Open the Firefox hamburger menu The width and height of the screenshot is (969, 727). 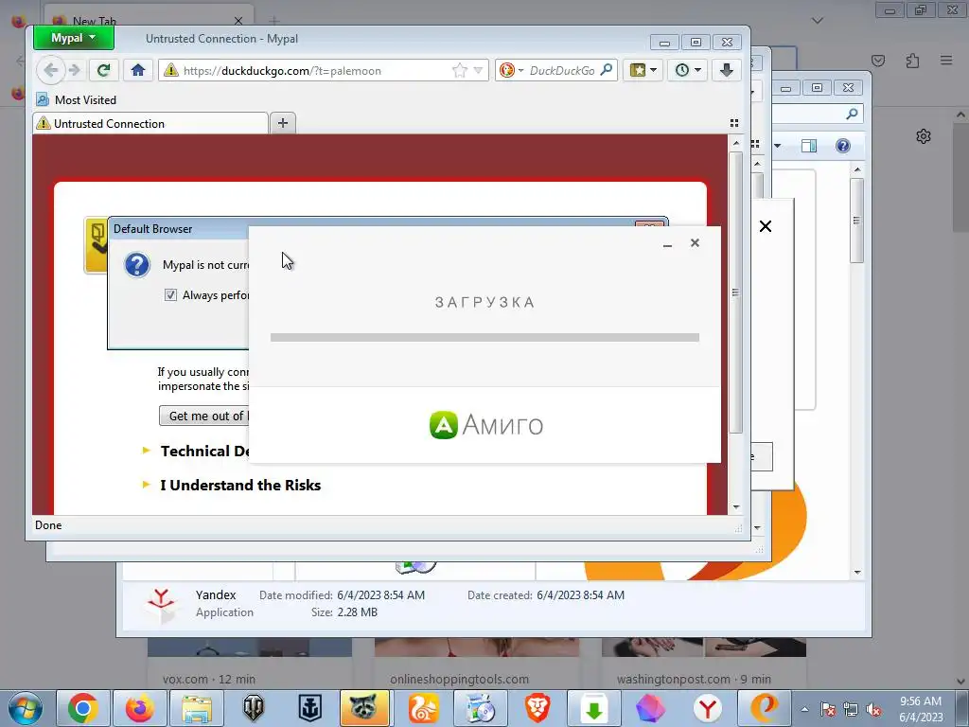tap(946, 61)
